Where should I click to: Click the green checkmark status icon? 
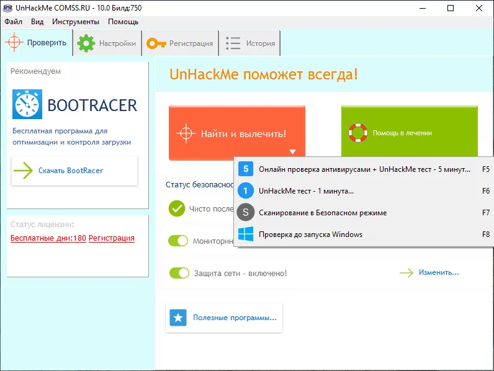pyautogui.click(x=177, y=208)
